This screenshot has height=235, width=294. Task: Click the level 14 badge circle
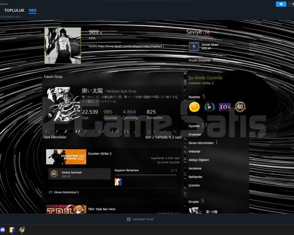click(207, 32)
